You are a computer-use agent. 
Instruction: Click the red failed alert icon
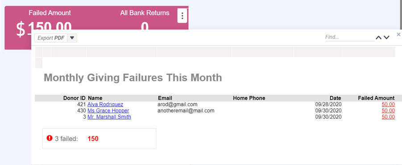(50, 138)
